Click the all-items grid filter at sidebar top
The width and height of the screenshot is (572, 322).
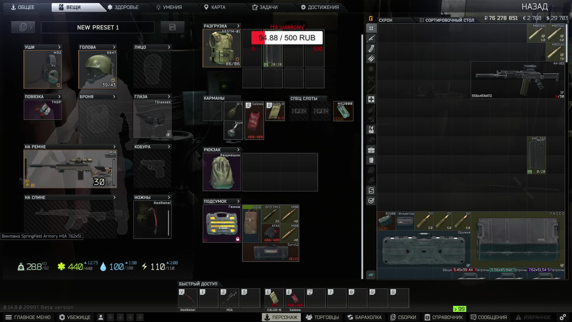(371, 28)
